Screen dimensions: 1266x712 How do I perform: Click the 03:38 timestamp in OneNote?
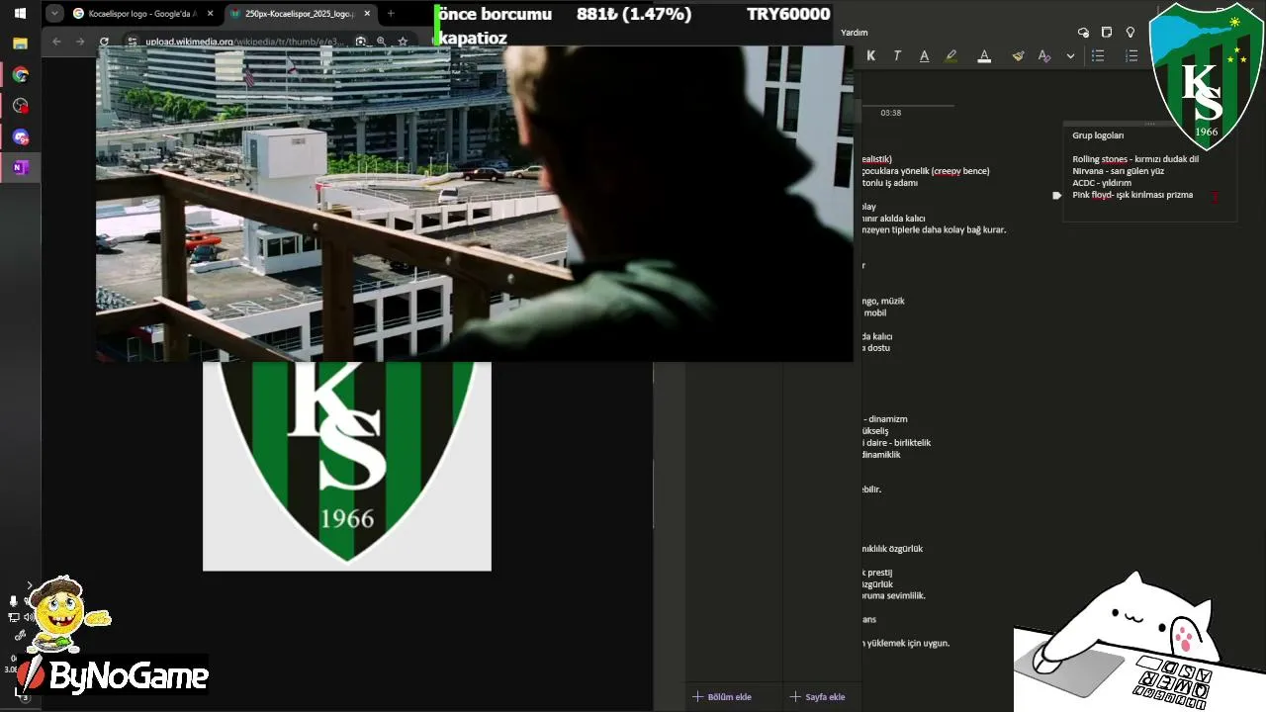point(891,113)
